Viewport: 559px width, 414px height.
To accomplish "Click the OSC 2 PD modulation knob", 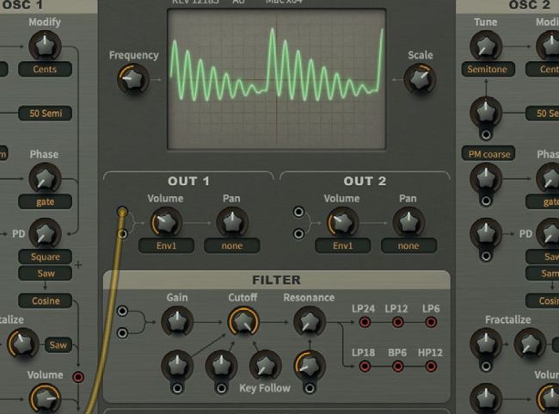I will click(x=486, y=234).
